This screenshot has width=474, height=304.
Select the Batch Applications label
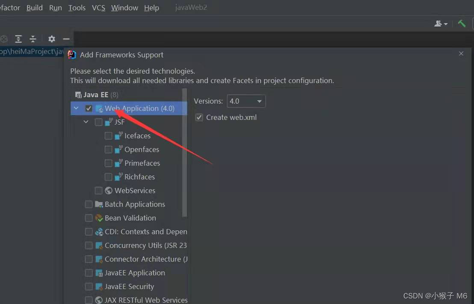pos(135,205)
